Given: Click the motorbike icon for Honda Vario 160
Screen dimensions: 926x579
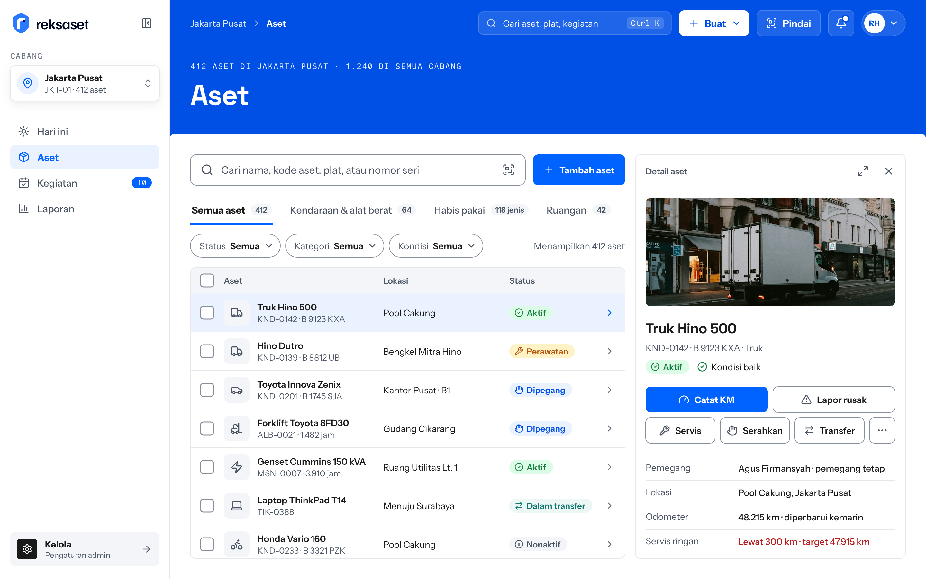Looking at the screenshot, I should (x=236, y=545).
